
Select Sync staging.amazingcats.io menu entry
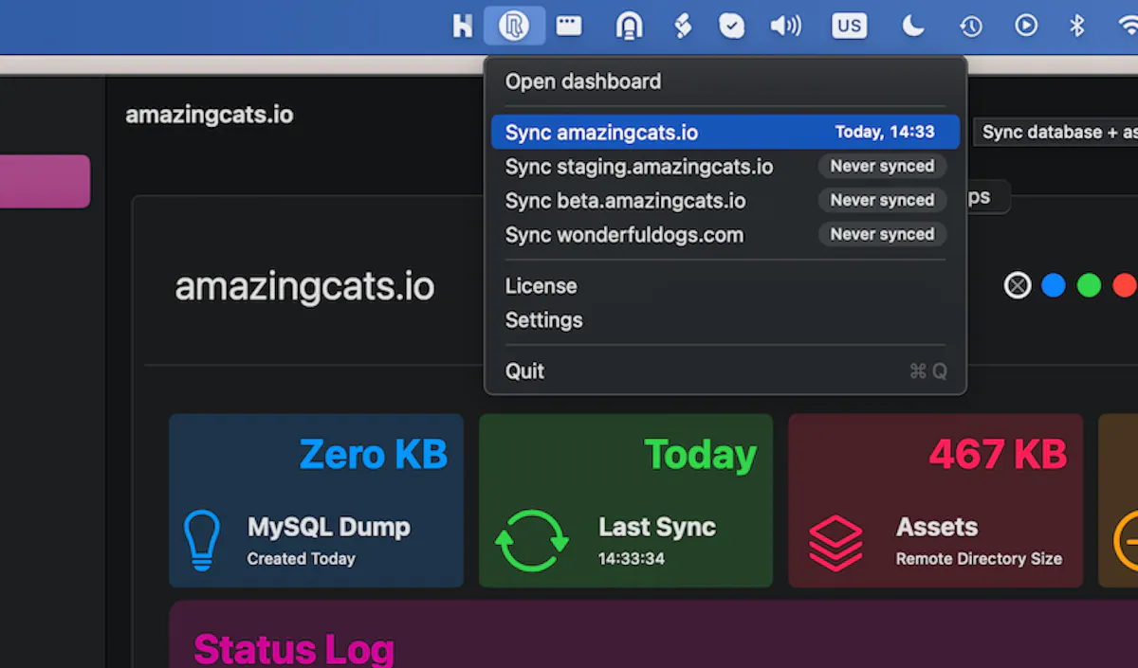(725, 167)
